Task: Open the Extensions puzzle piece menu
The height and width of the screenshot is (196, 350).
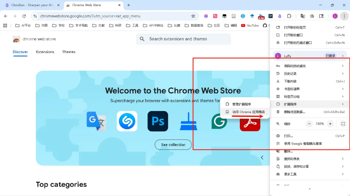Action: coord(289,16)
